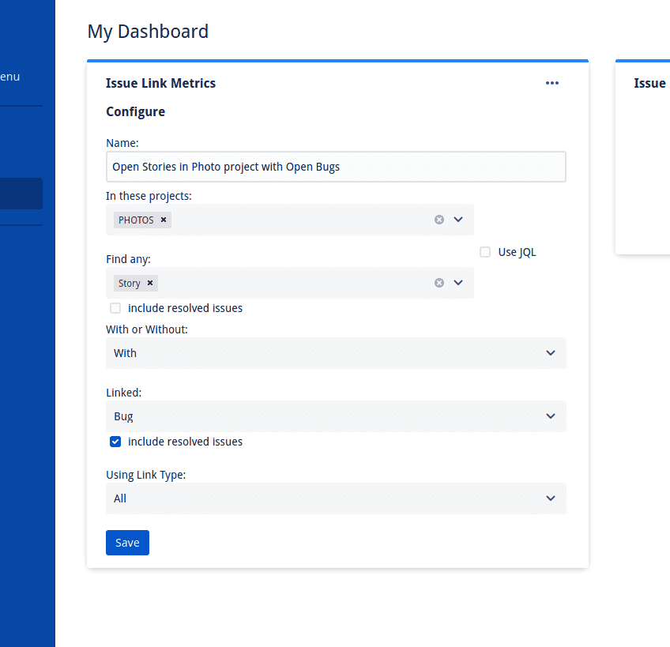
Task: Remove the Story issue type tag
Action: click(x=150, y=283)
